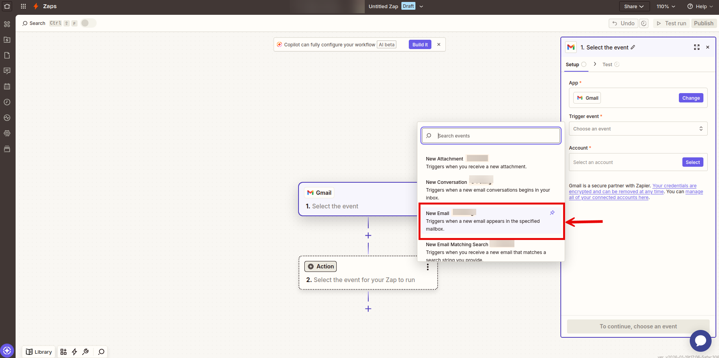Click the AI beta label
This screenshot has width=719, height=358.
coord(387,44)
